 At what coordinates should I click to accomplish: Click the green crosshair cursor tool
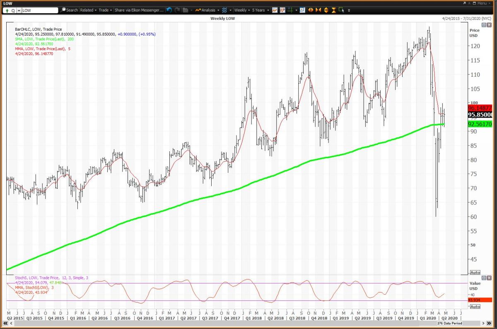pos(291,10)
